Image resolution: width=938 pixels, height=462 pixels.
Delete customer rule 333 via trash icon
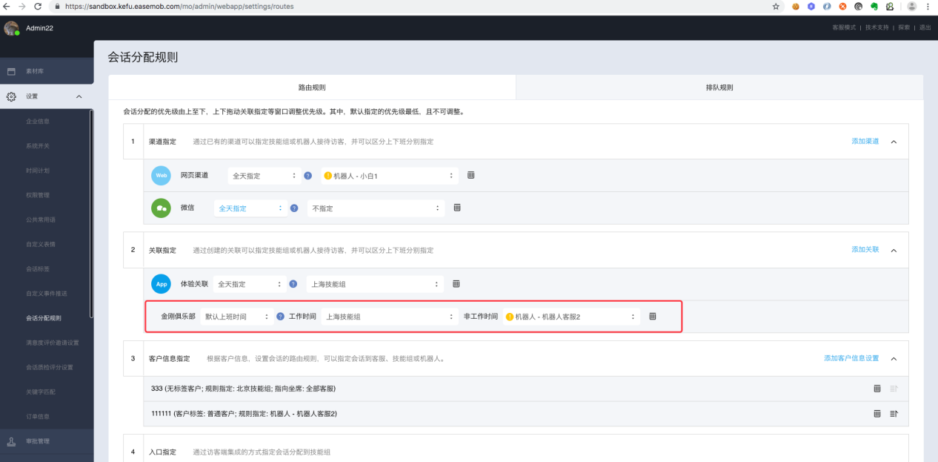877,389
